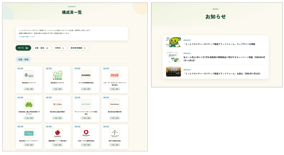The width and height of the screenshot is (284, 155).
Task: Expand 詳しく見る on the biodiversity project card
Action: (29, 118)
